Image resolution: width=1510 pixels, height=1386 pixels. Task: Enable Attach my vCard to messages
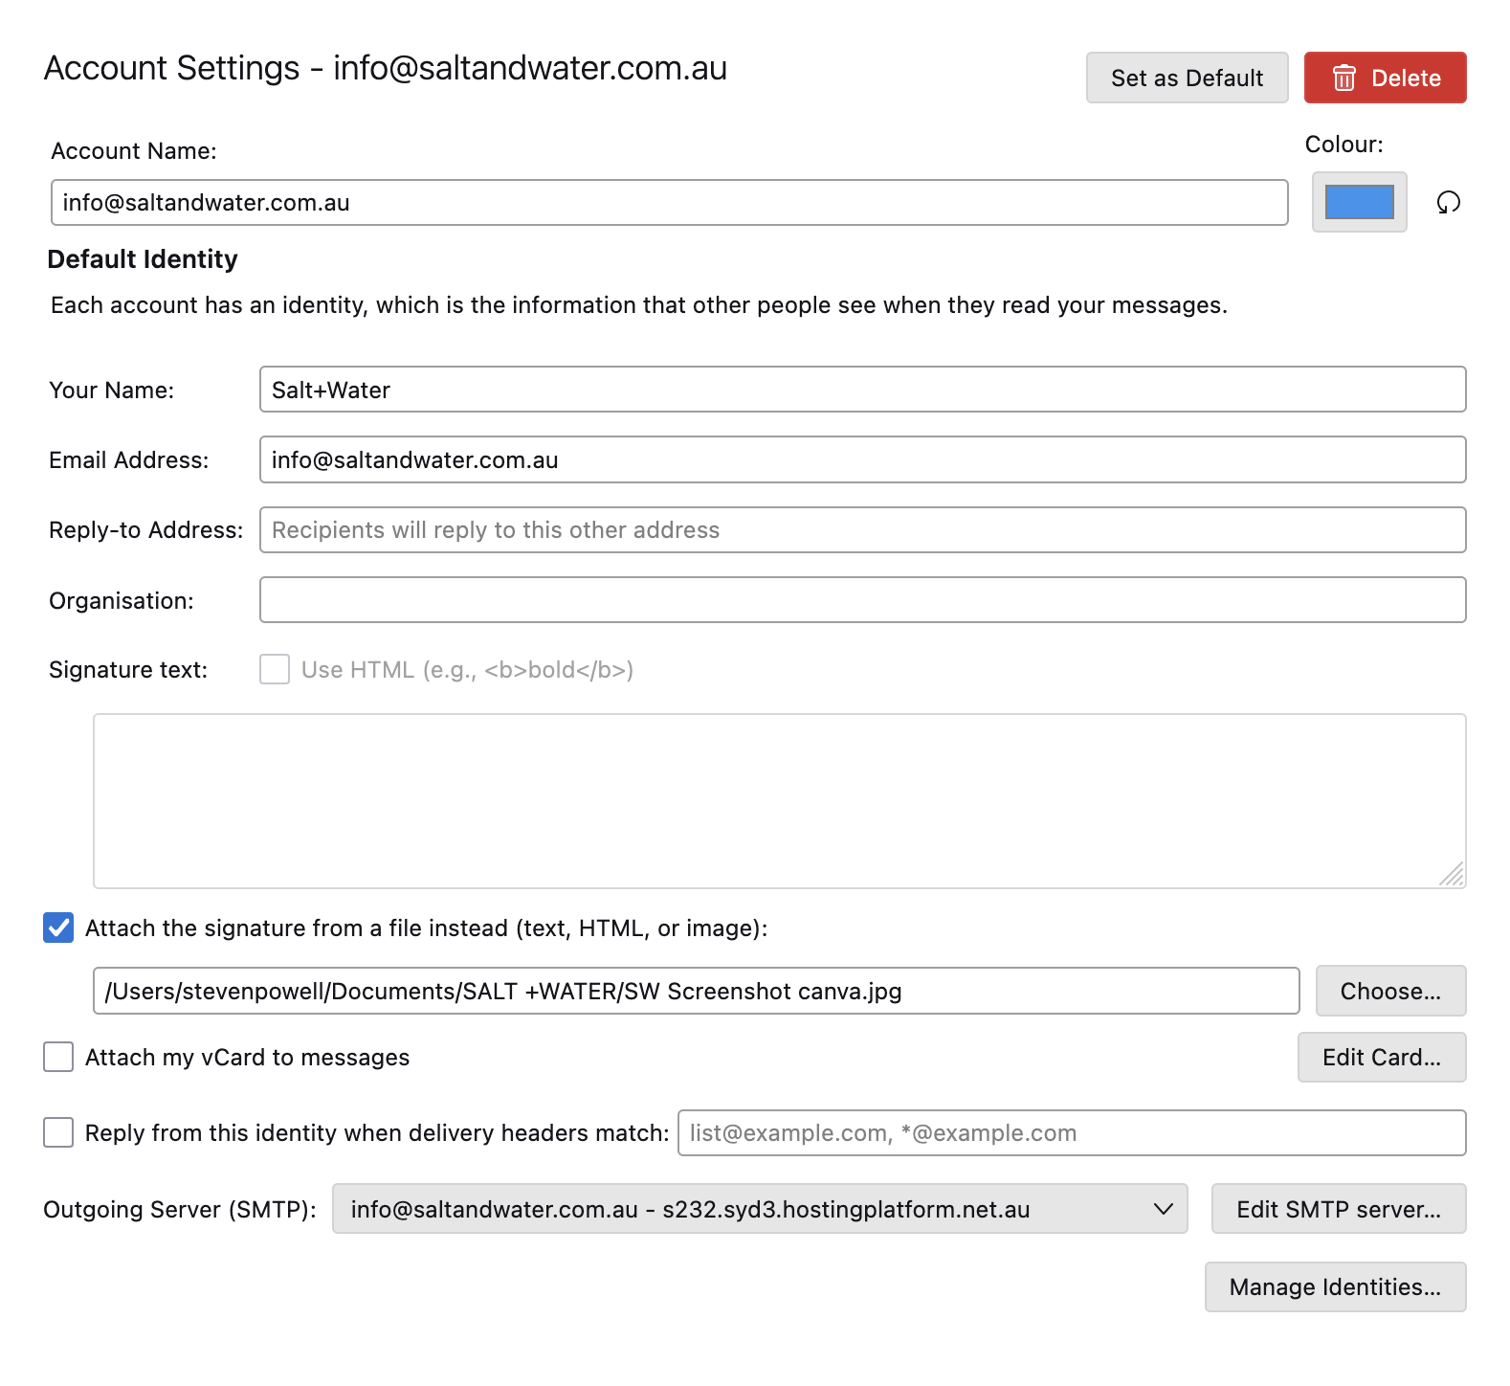tap(58, 1057)
